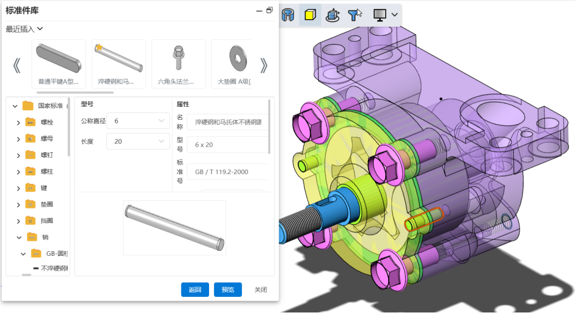The width and height of the screenshot is (576, 313).
Task: Collapse the 销 folder
Action: point(19,238)
